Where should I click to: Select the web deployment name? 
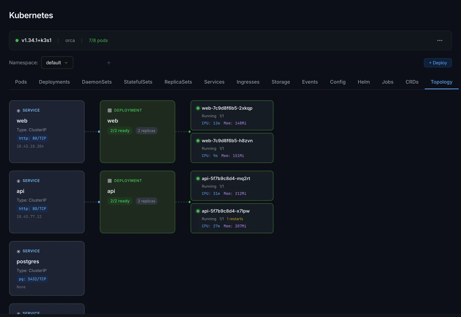[113, 121]
